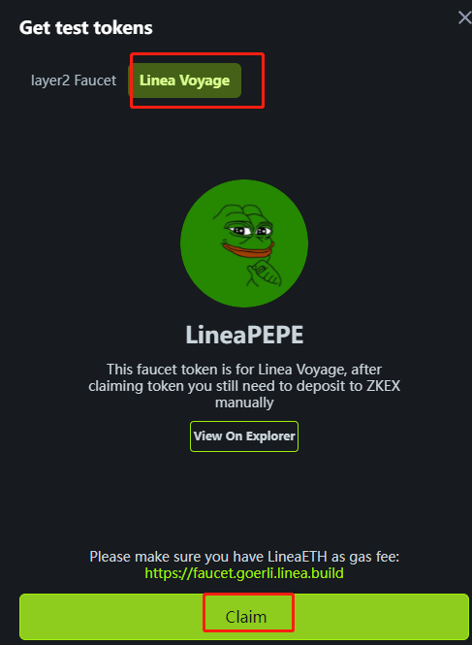Tap the green Pepe circle image
This screenshot has height=645, width=472.
(244, 243)
